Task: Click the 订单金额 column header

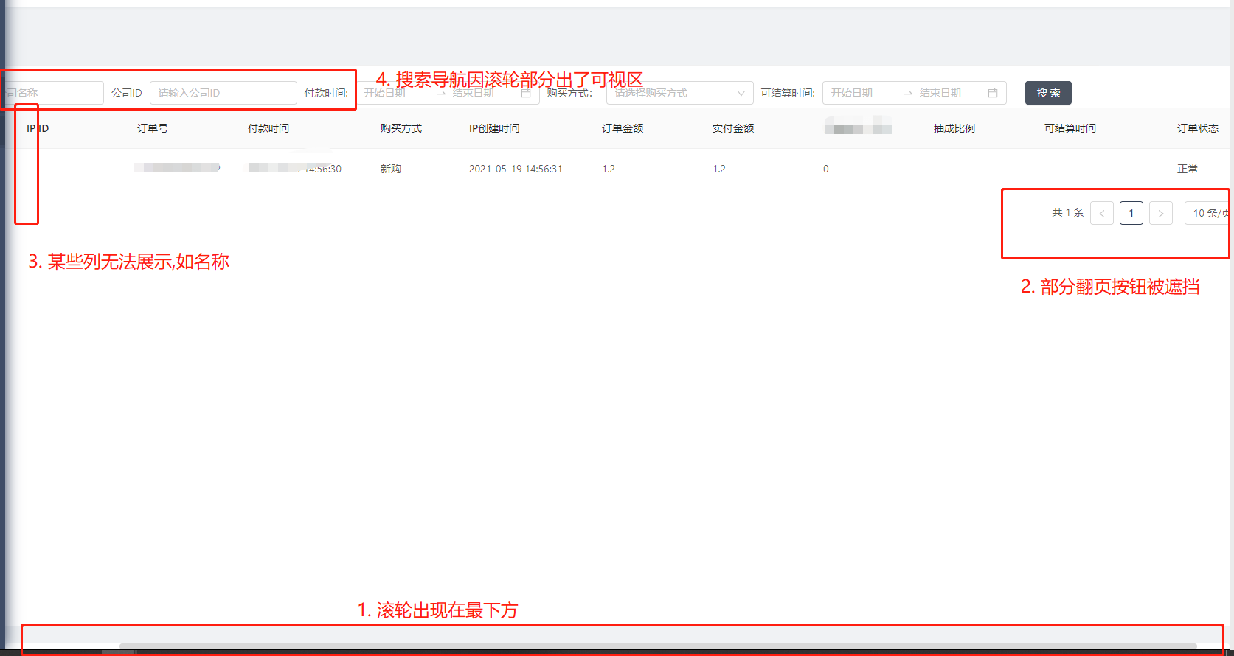Action: coord(623,128)
